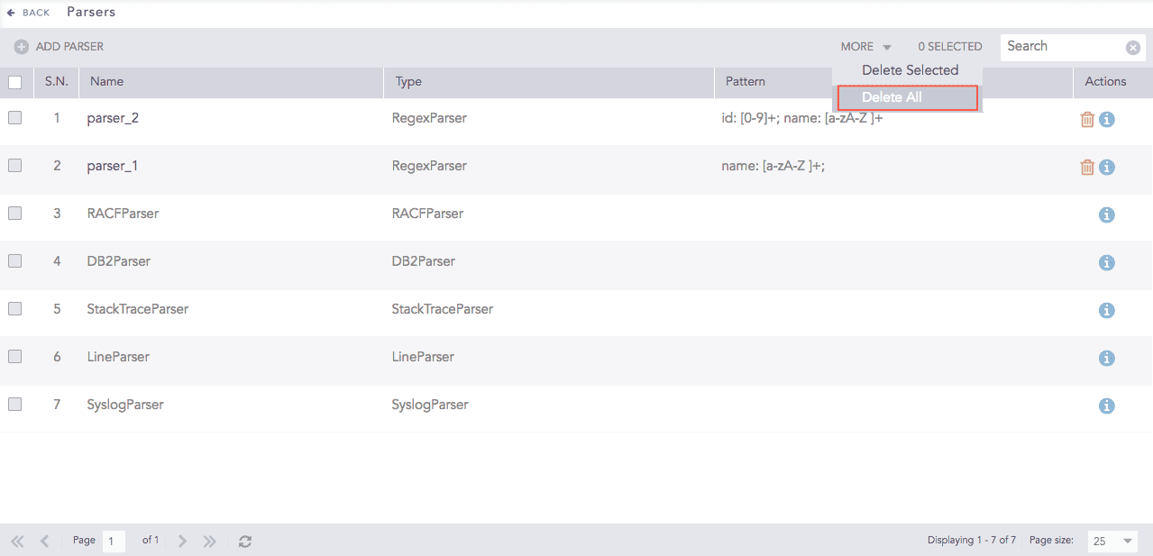This screenshot has width=1153, height=556.
Task: View info for SyslogParser
Action: (1106, 406)
